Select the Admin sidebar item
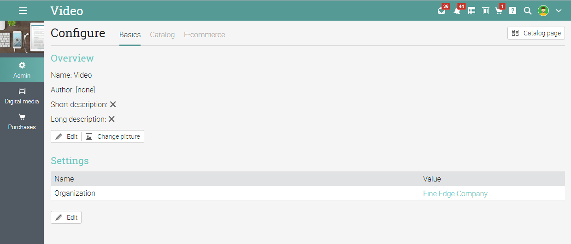This screenshot has width=571, height=244. (x=22, y=70)
